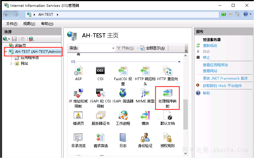Open the ISAPI 筛选器 icon
Screen dimensions: 254x158
123,93
